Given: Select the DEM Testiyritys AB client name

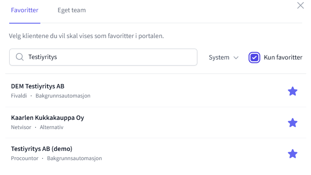Looking at the screenshot, I should tap(38, 86).
